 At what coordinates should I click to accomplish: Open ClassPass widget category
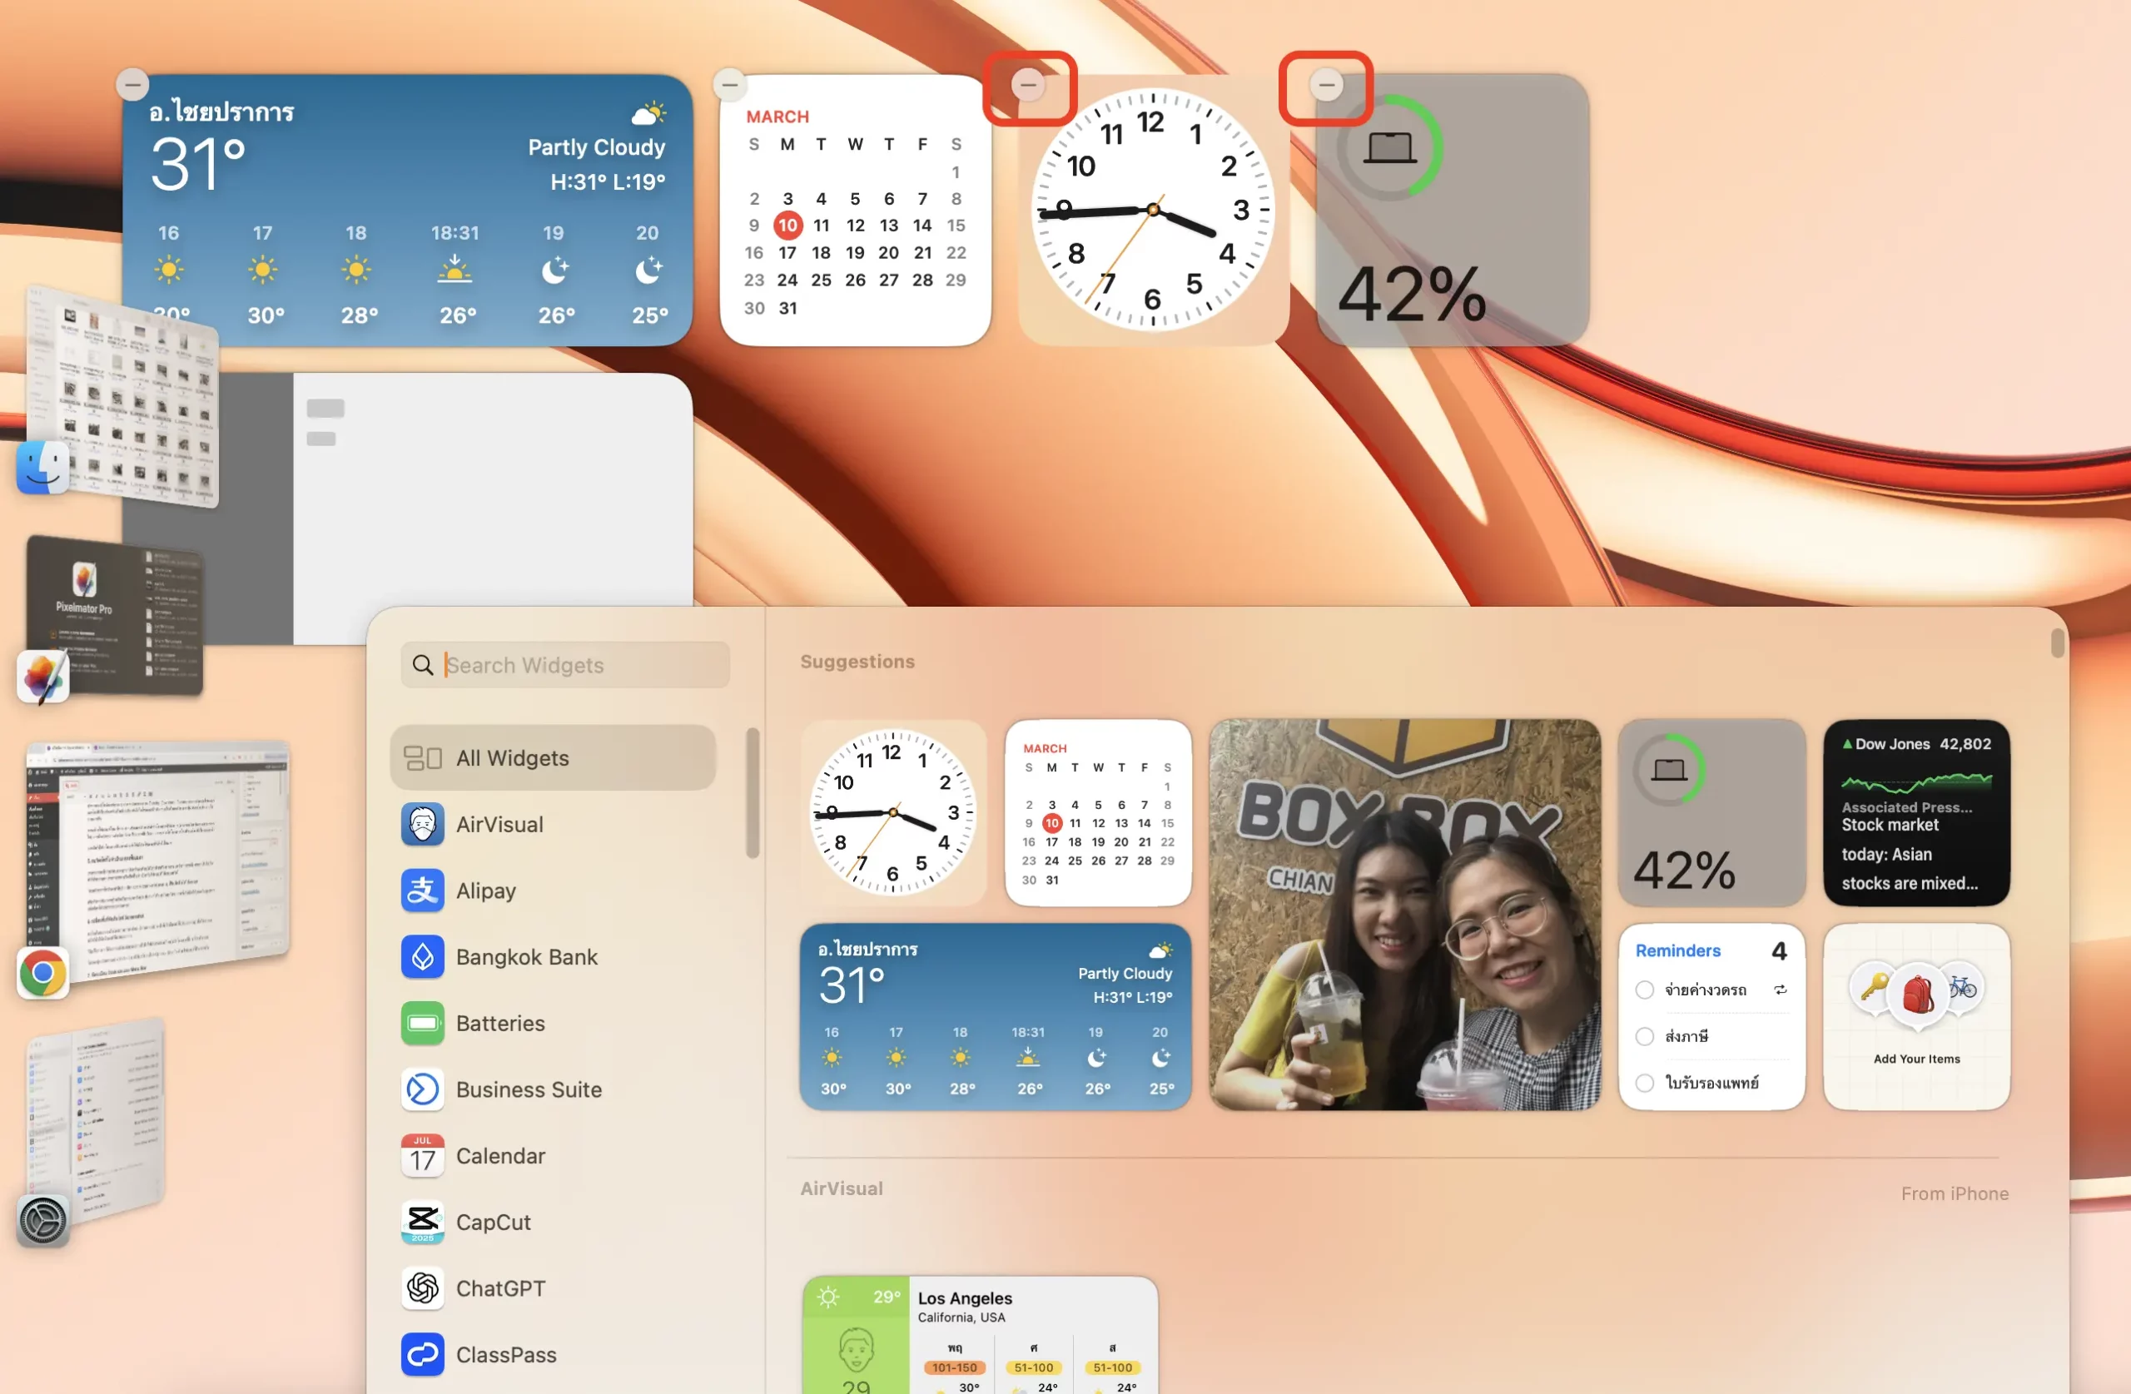click(x=505, y=1354)
